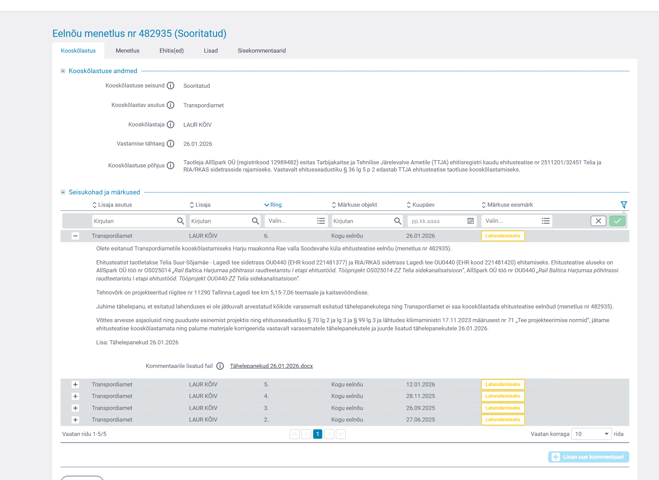The width and height of the screenshot is (659, 480).
Task: Click search icon in Lisaja asutus filter
Action: point(180,221)
